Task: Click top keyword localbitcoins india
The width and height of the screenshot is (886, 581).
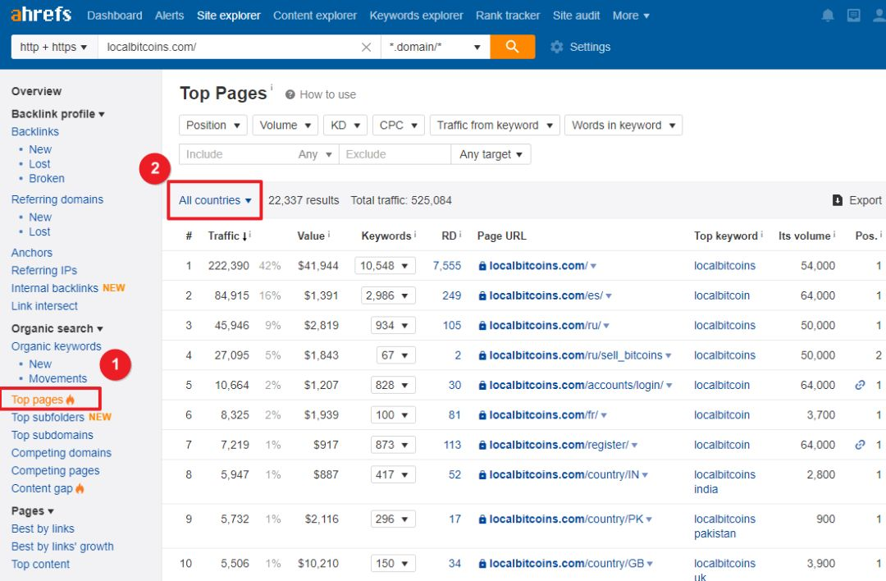Action: click(724, 482)
